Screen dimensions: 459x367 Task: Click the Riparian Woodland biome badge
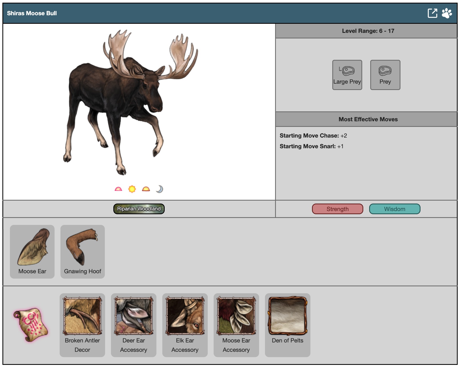click(x=139, y=209)
